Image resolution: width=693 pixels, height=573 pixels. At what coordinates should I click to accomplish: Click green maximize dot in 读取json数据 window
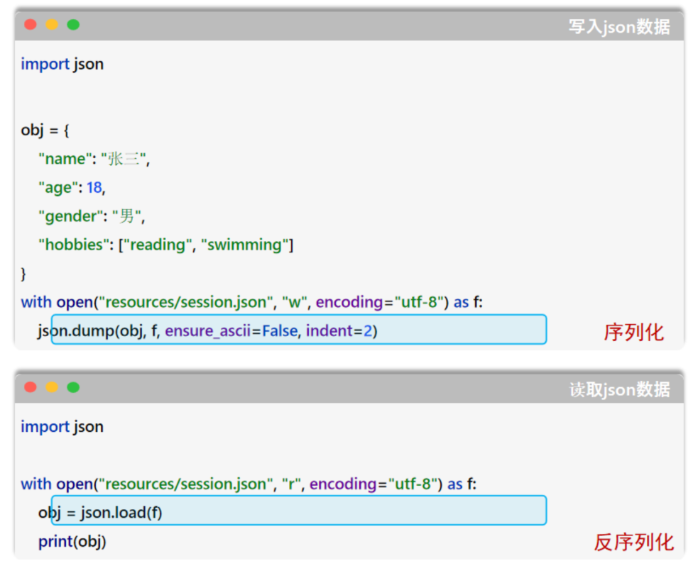point(73,387)
